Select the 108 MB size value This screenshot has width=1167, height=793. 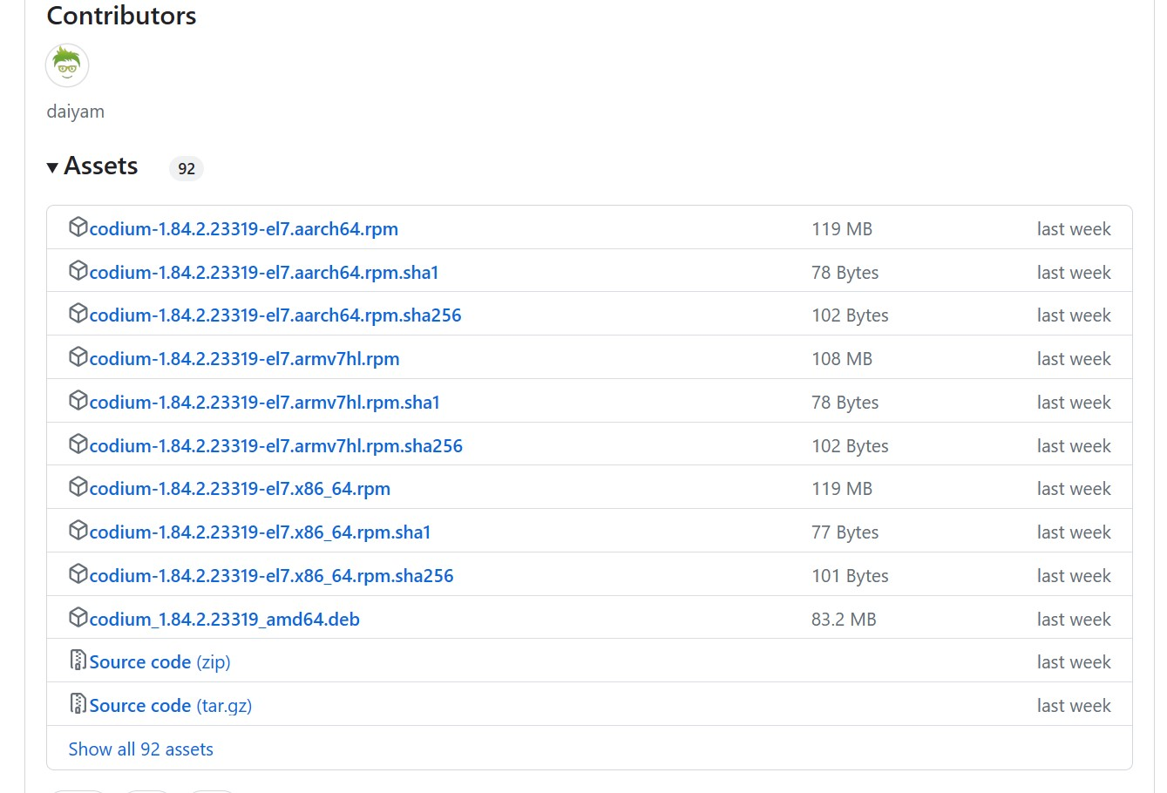click(842, 359)
